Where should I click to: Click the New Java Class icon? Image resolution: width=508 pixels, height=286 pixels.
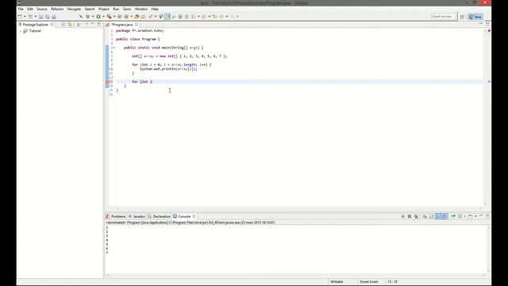click(x=126, y=16)
